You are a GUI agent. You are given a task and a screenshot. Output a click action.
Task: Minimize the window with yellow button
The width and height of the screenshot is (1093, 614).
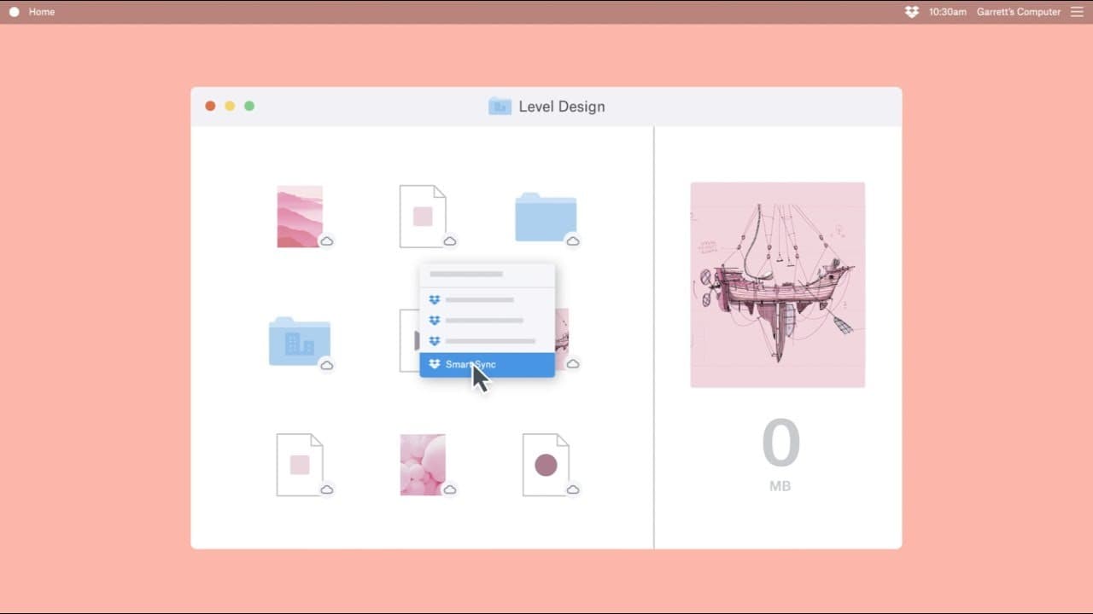coord(230,106)
